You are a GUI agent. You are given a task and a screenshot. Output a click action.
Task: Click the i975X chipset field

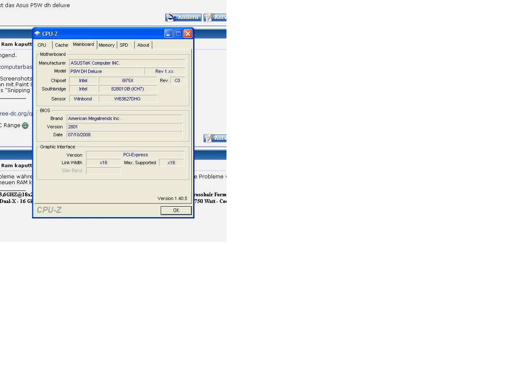(128, 80)
